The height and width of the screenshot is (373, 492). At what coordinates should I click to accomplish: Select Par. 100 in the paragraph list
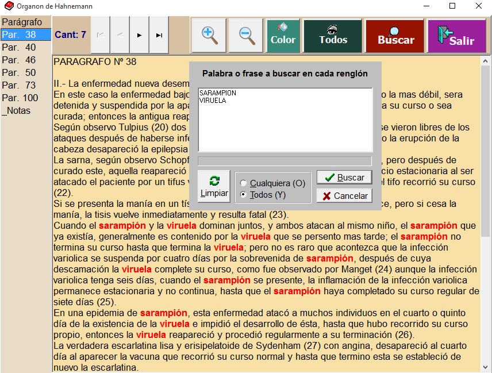pyautogui.click(x=26, y=98)
